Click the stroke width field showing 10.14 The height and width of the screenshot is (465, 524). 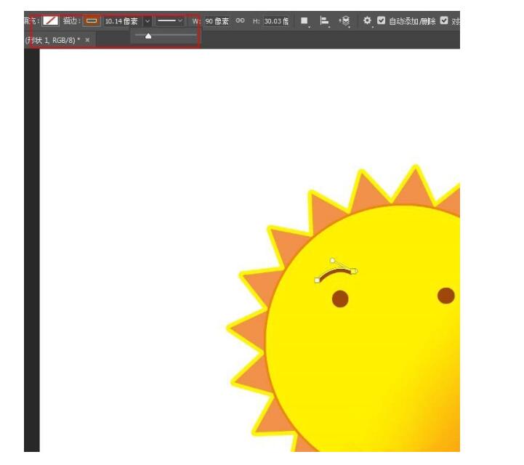pos(121,21)
